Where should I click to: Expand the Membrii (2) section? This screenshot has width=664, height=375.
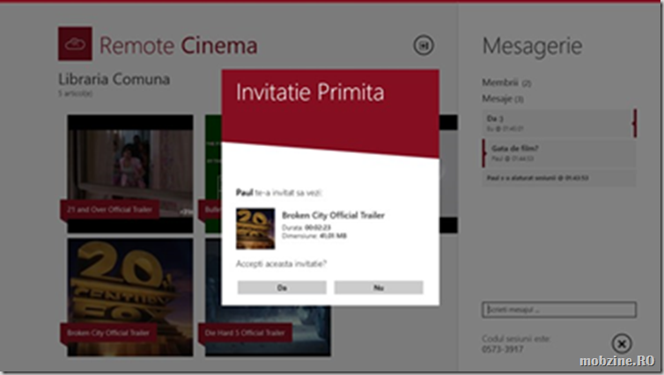[x=506, y=83]
